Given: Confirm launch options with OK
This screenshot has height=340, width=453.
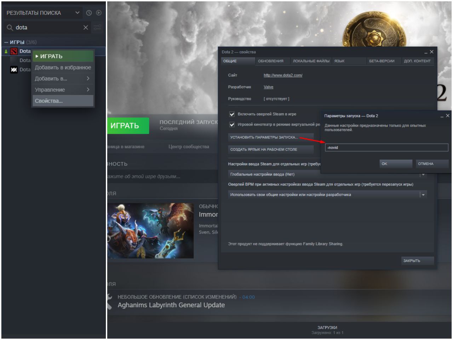Looking at the screenshot, I should coord(396,164).
